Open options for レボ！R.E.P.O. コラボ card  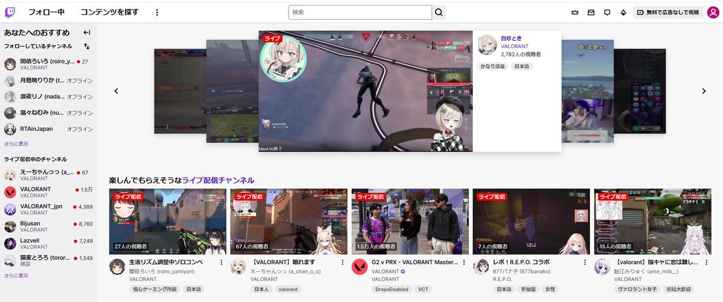click(585, 263)
